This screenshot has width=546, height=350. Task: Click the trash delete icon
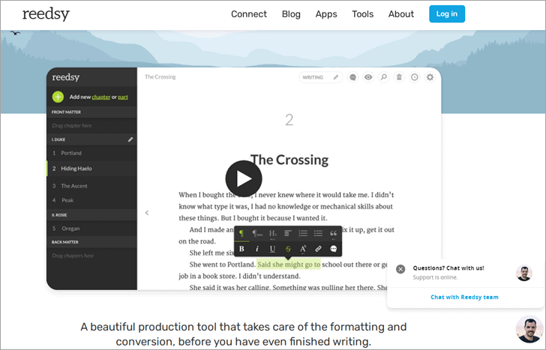399,77
